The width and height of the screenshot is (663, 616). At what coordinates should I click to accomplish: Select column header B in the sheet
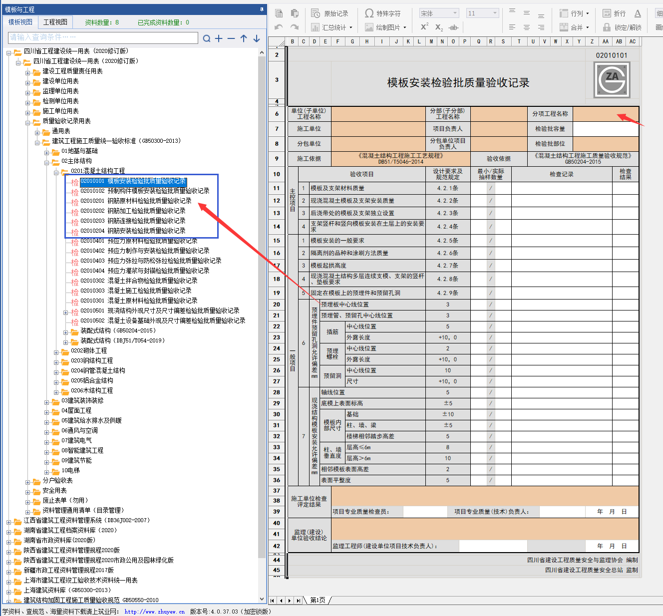[x=292, y=41]
